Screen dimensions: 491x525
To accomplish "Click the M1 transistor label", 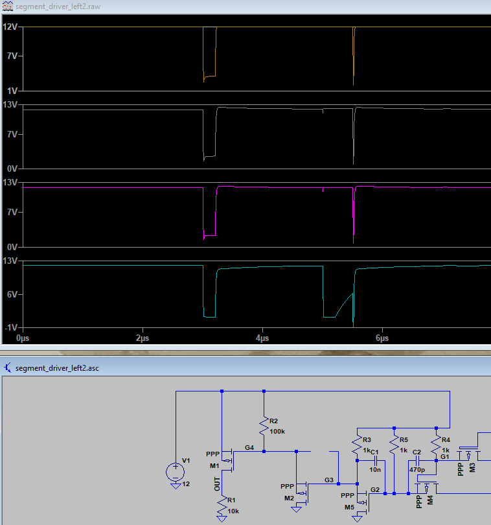I will tap(214, 466).
